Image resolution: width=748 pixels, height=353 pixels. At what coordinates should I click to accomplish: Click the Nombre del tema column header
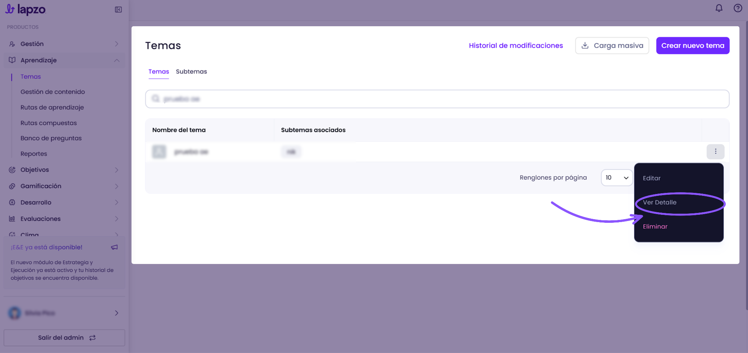click(179, 130)
